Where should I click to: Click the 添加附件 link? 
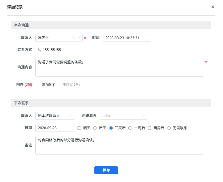[49, 85]
